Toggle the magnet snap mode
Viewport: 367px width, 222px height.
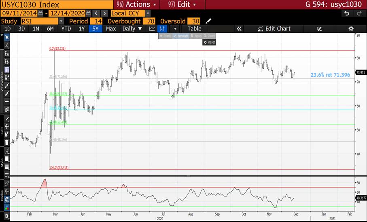pos(7,199)
